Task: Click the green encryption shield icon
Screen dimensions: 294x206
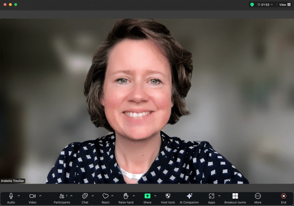Action: tap(252, 4)
